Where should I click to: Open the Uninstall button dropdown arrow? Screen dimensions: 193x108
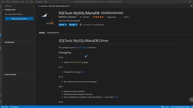click(x=77, y=25)
